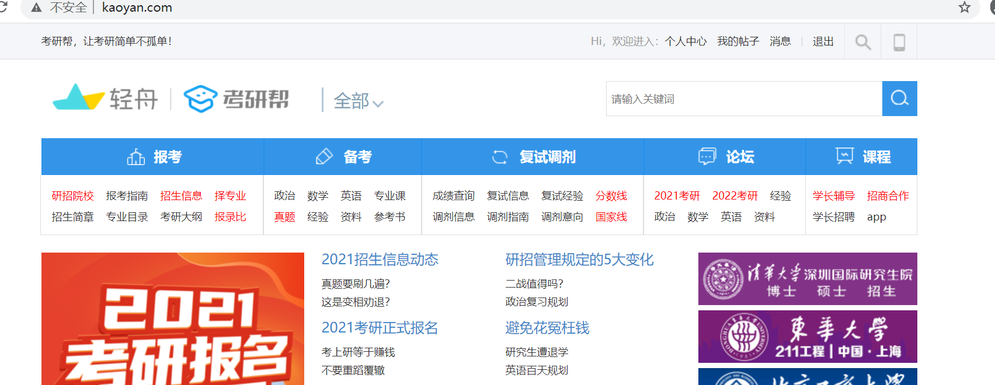Open the 复试调剂 navigation tab
Image resolution: width=995 pixels, height=385 pixels.
[x=533, y=156]
